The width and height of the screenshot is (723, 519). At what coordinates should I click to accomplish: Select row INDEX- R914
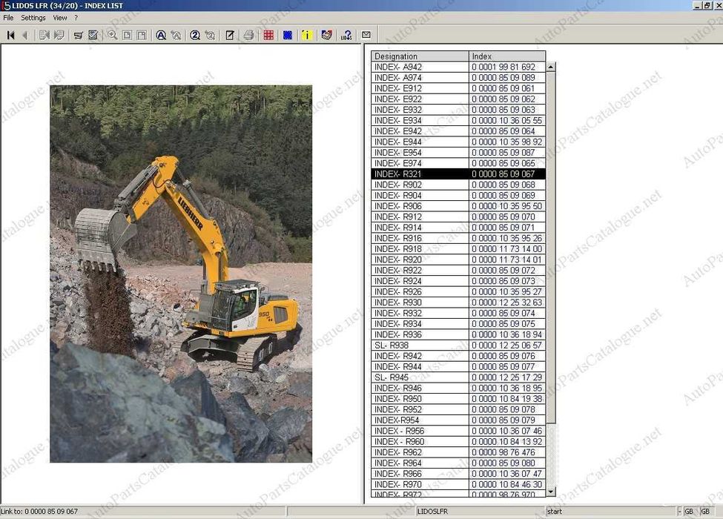pyautogui.click(x=458, y=227)
